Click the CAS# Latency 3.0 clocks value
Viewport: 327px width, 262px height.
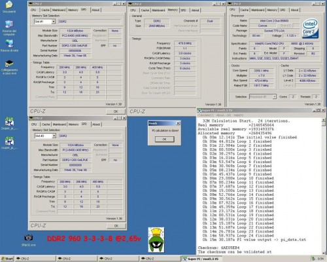tap(185, 53)
